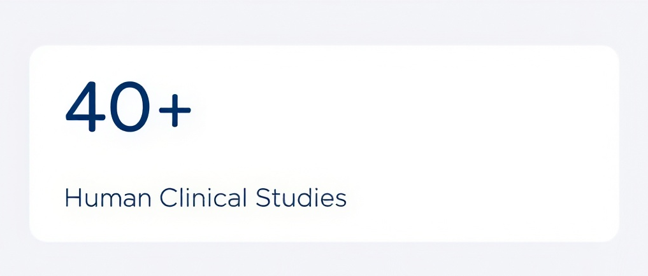
Task: Click the 40+ statistic number
Action: [127, 107]
